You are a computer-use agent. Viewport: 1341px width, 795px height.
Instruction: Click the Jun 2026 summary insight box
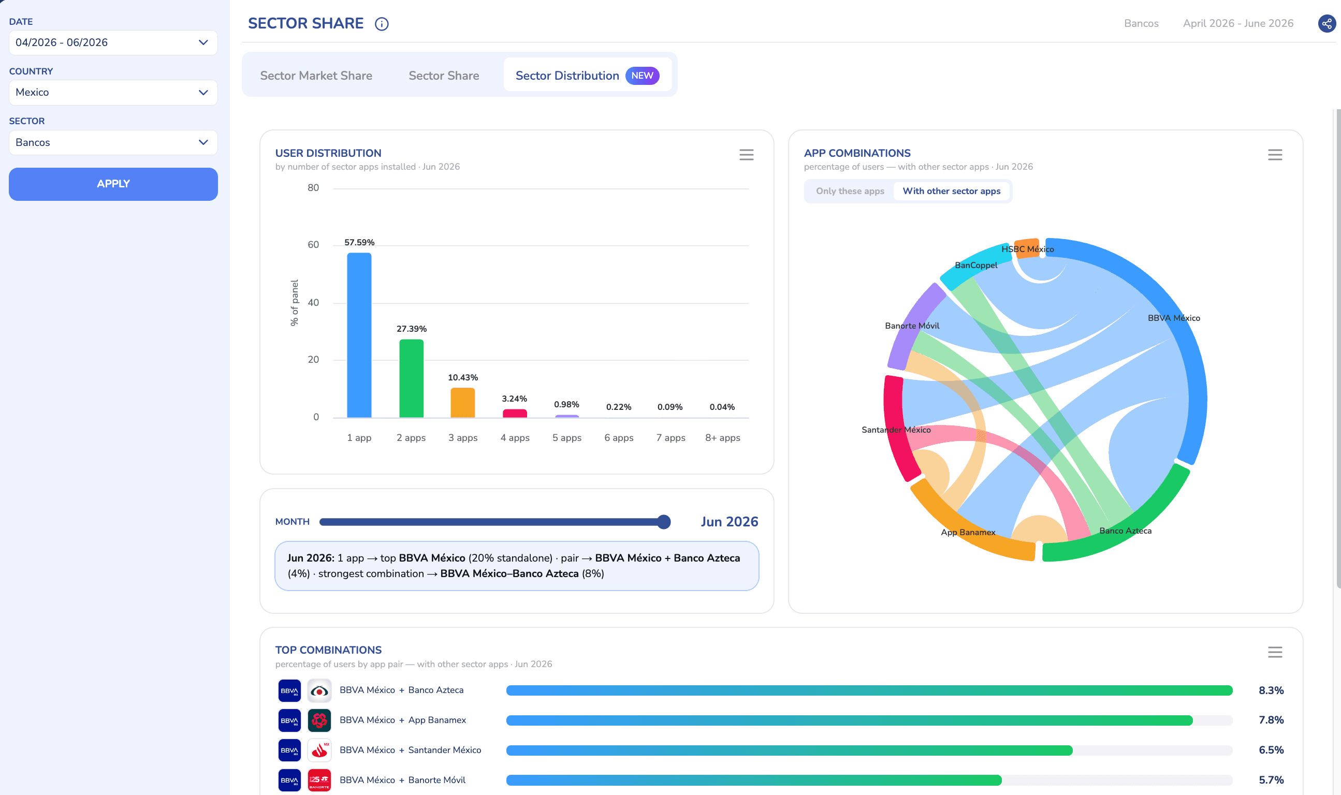(517, 566)
